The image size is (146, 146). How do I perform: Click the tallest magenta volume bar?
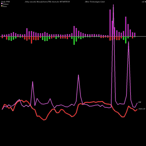(110, 23)
